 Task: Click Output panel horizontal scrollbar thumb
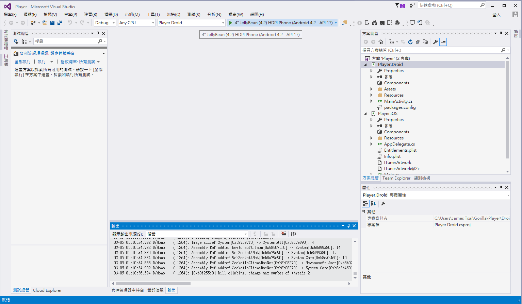pos(153,284)
